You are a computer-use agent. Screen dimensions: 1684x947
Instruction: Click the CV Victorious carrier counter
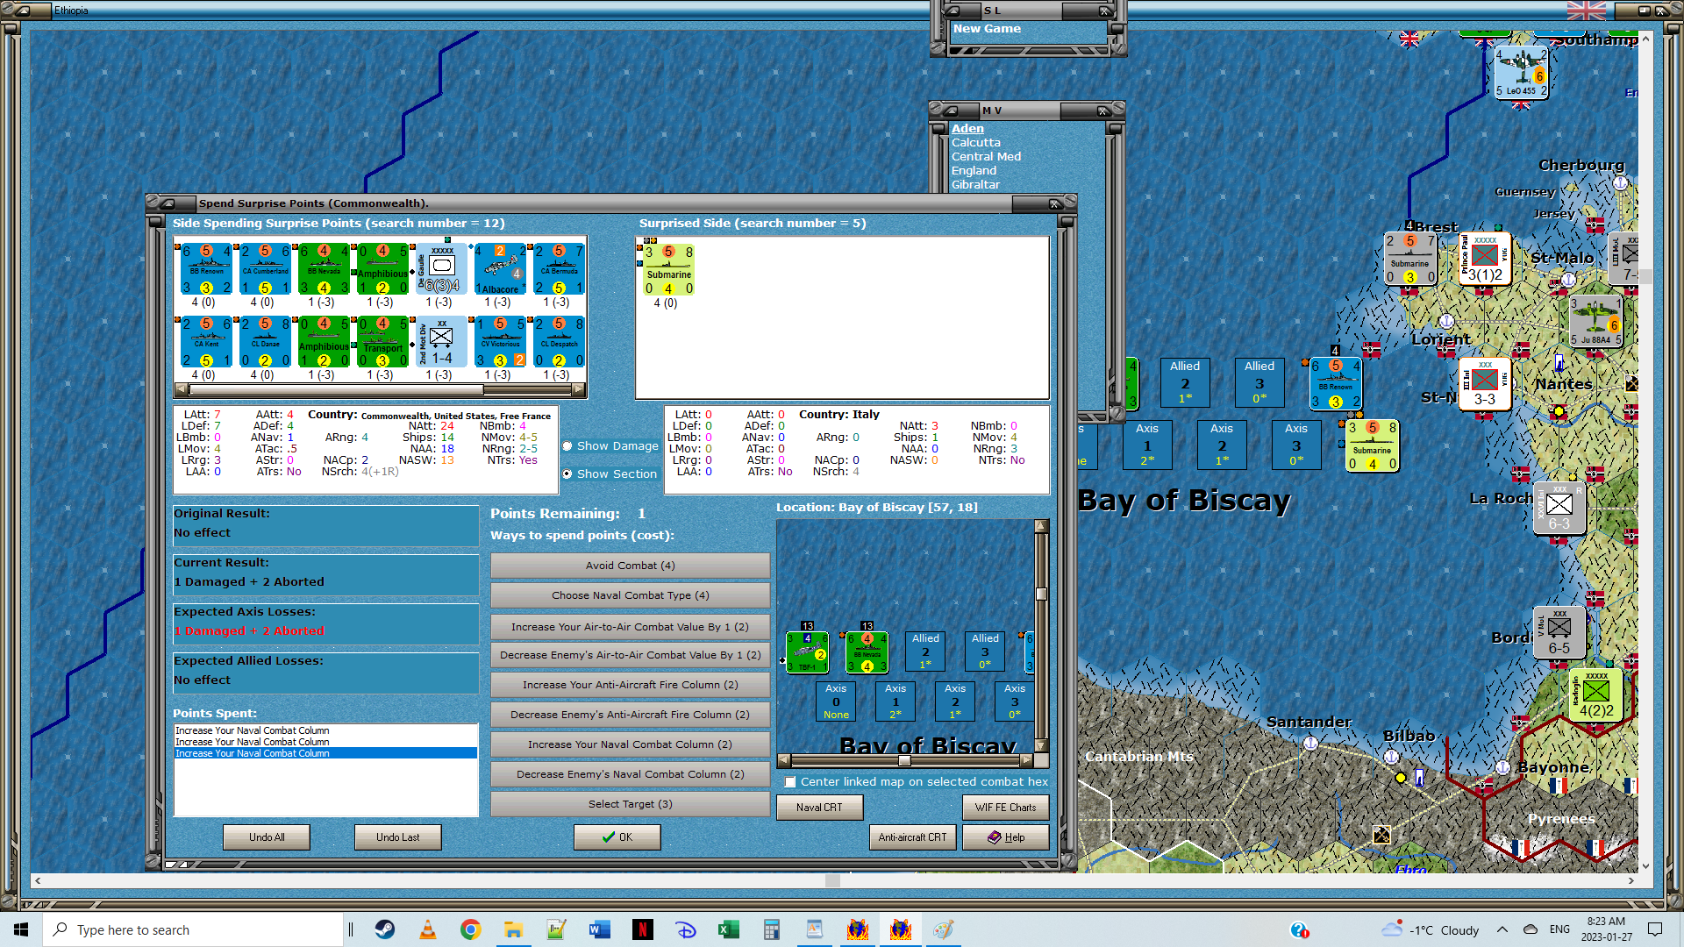point(500,343)
